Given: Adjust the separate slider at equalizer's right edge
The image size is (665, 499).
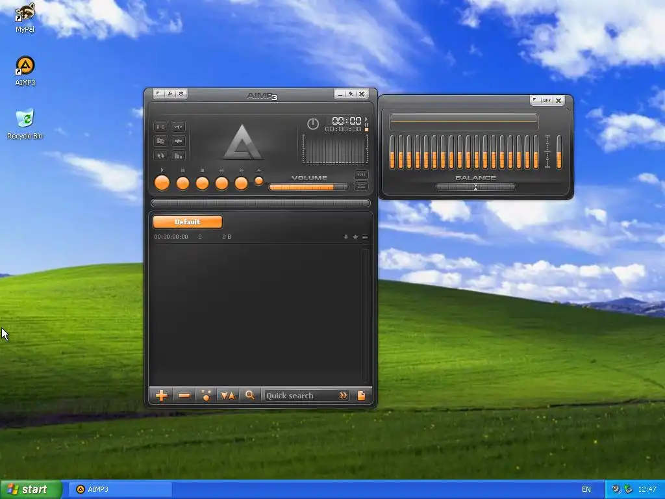Looking at the screenshot, I should click(559, 152).
